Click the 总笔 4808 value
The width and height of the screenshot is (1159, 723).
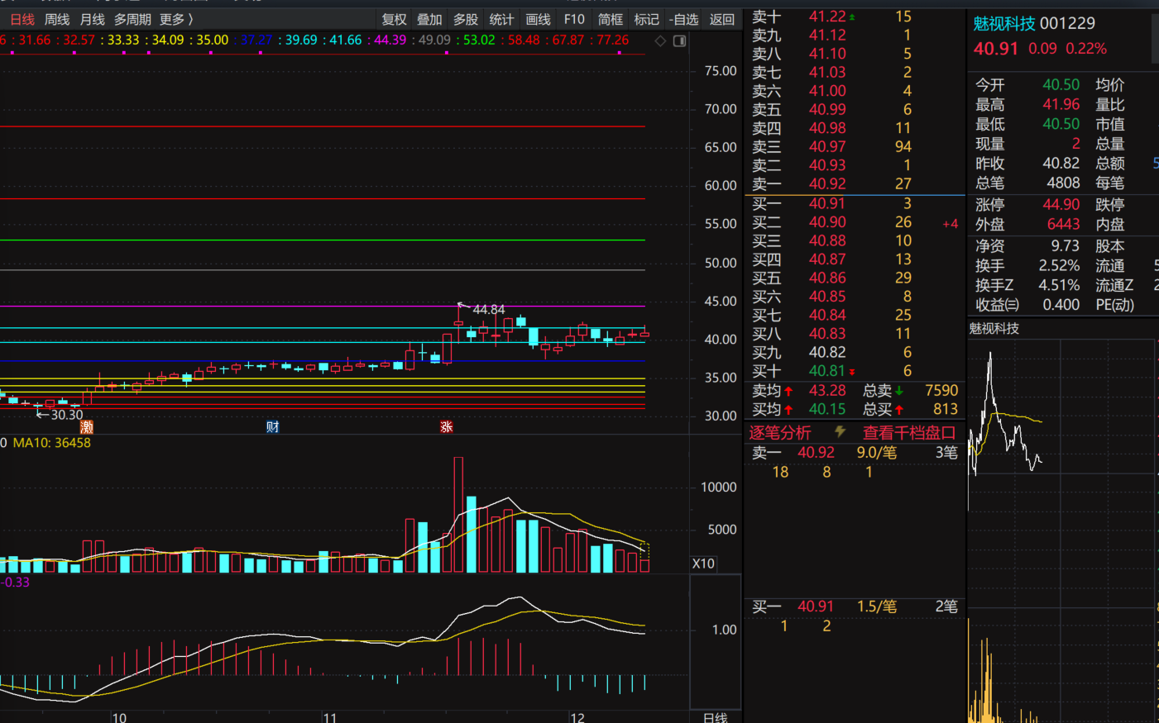(x=1063, y=183)
